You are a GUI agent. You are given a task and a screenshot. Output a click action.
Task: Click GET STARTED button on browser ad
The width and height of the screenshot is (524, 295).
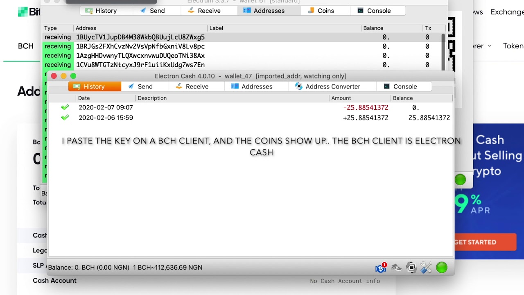point(485,242)
